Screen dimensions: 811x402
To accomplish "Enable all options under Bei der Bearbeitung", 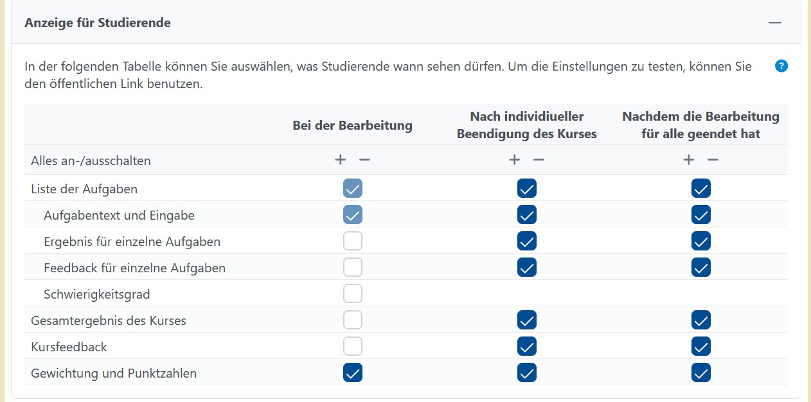I will (x=341, y=160).
